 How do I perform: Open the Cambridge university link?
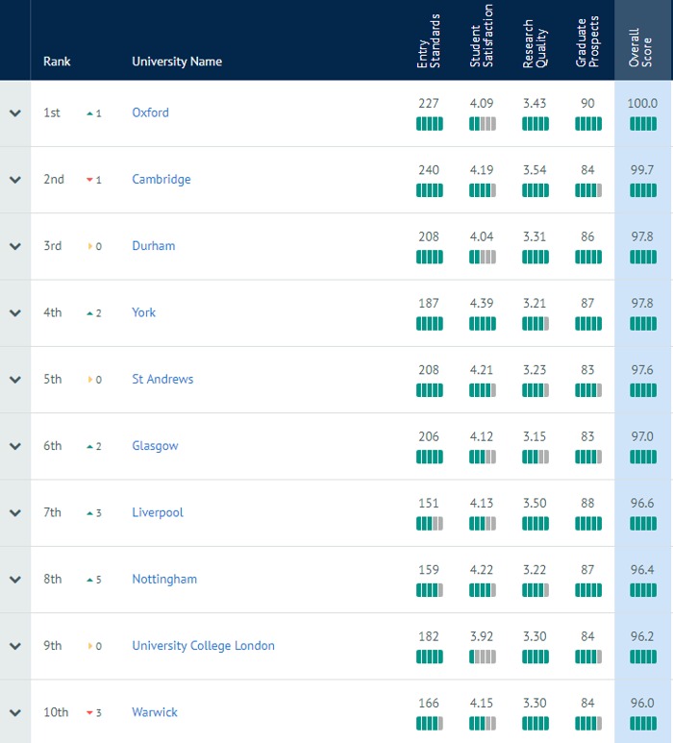[x=162, y=180]
